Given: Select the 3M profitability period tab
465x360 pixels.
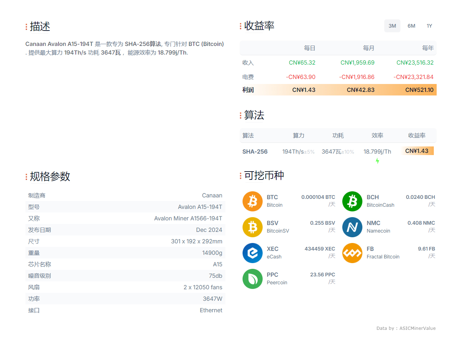Looking at the screenshot, I should click(392, 26).
